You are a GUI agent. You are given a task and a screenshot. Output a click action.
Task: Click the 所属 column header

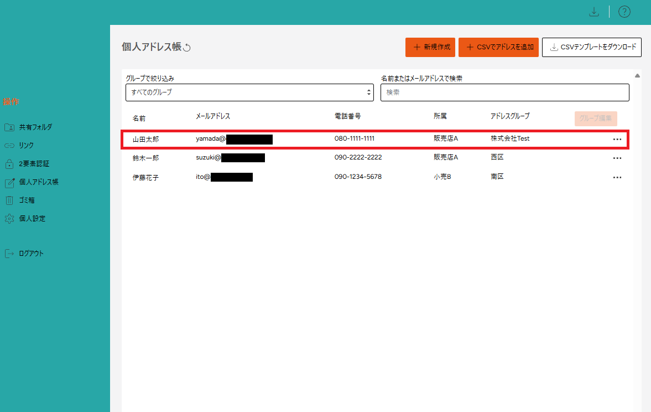(440, 116)
